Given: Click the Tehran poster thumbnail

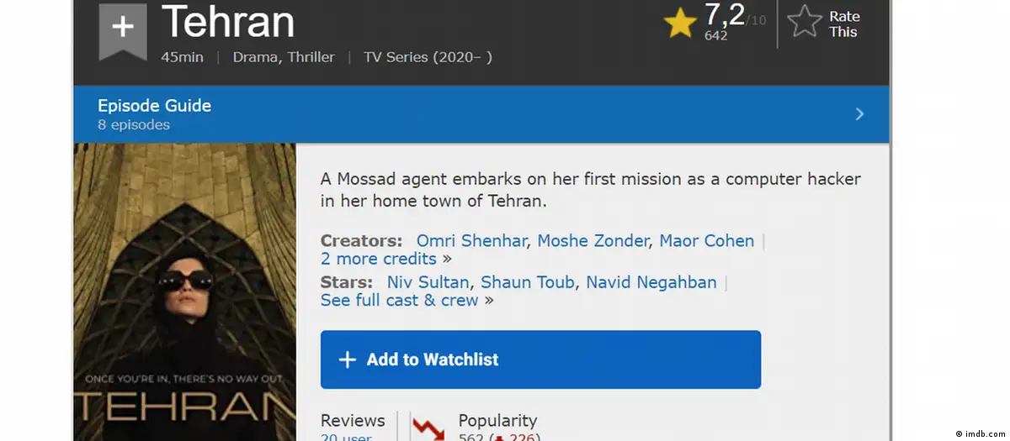Looking at the screenshot, I should 184,291.
